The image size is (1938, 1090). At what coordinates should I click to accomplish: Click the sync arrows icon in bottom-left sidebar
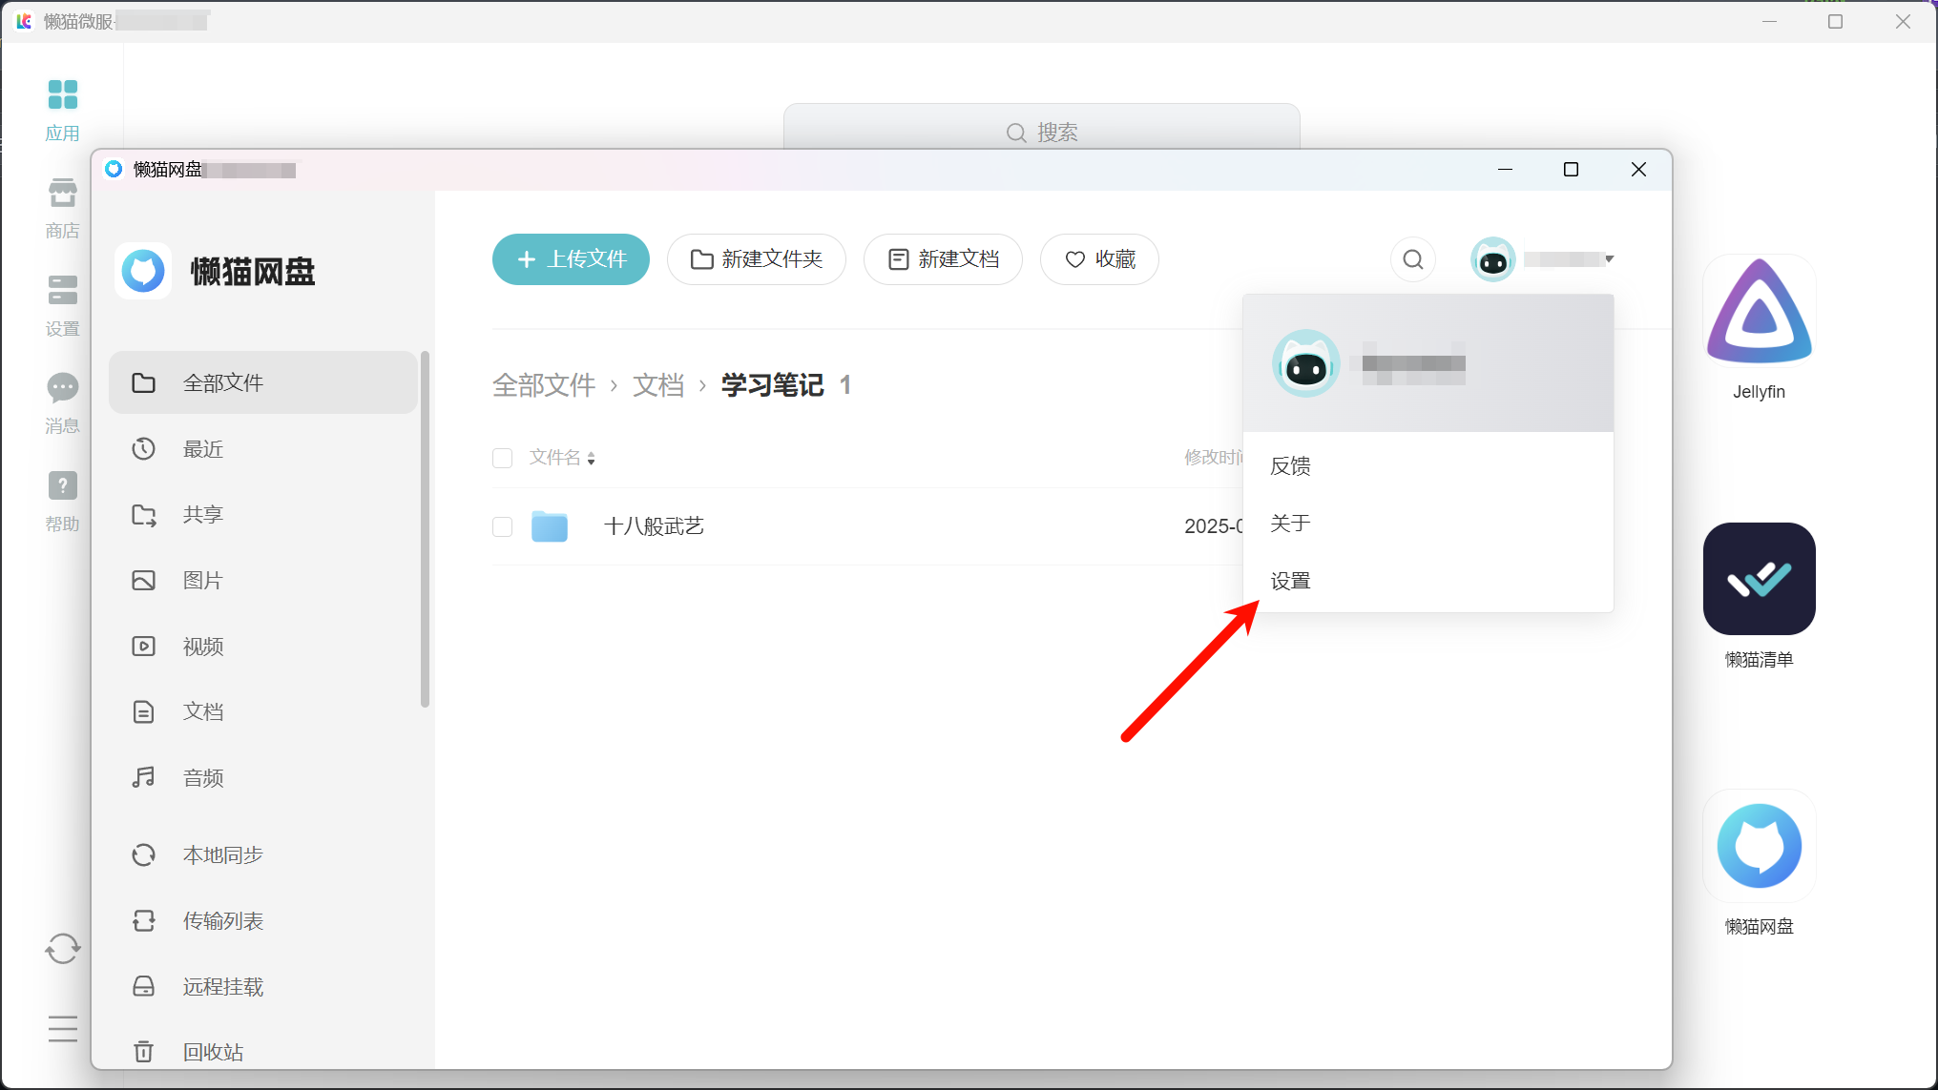click(63, 948)
